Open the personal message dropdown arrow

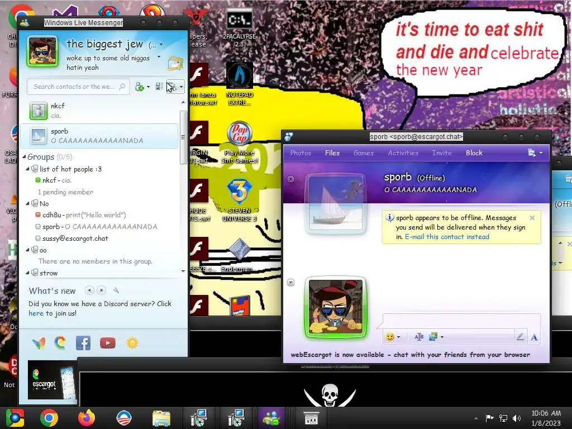[159, 57]
